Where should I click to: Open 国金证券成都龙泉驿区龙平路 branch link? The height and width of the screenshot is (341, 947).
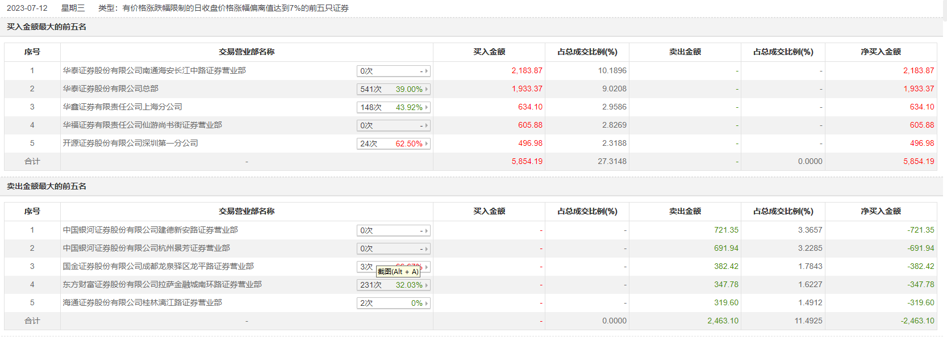pyautogui.click(x=158, y=266)
